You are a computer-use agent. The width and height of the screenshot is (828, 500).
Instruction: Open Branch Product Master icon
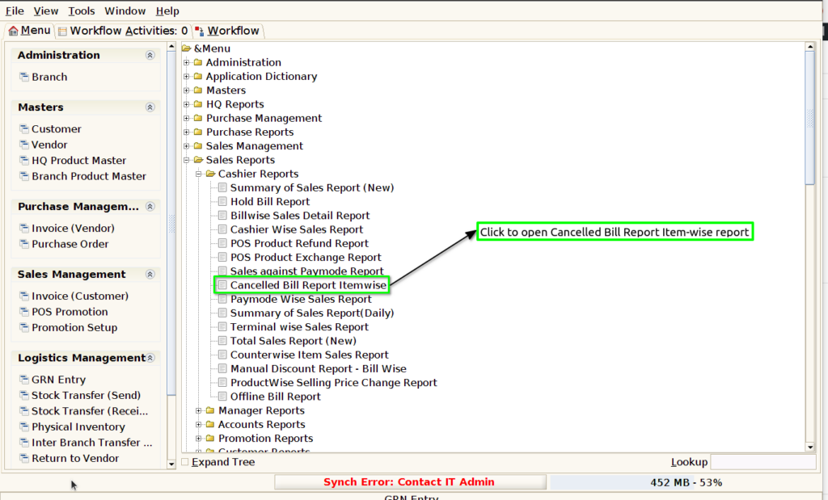coord(23,176)
